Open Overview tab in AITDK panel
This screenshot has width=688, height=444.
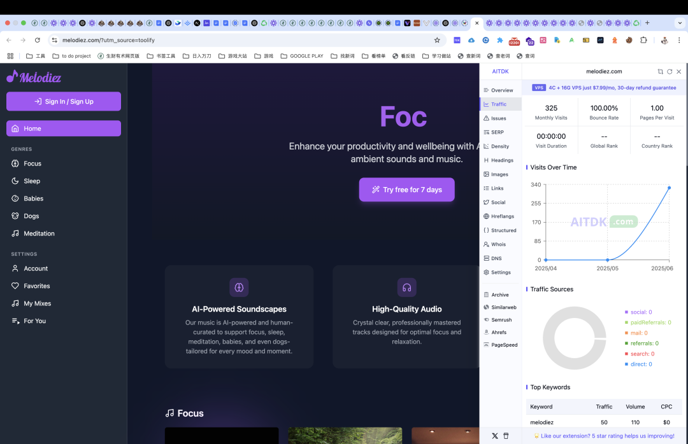pos(500,90)
